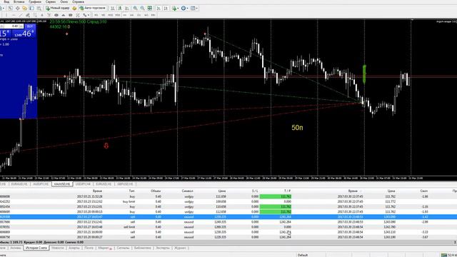457x257 pixels.
Task: Switch timeframe to D1
Action: [x=139, y=15]
